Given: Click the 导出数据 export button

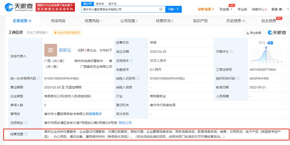Looking at the screenshot, I should pyautogui.click(x=253, y=33).
